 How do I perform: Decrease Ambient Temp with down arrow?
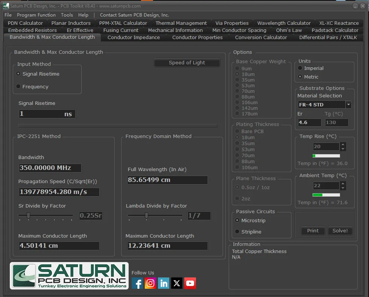[x=343, y=188]
